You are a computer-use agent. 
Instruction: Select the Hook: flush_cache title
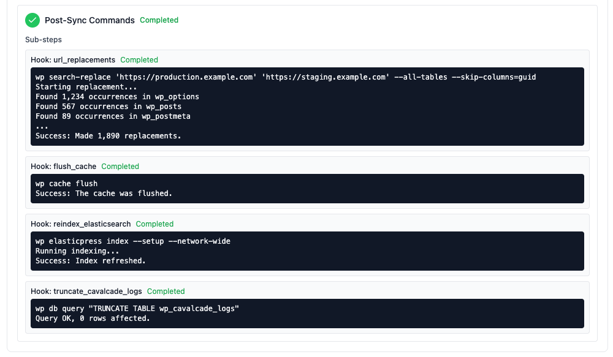[x=63, y=167]
